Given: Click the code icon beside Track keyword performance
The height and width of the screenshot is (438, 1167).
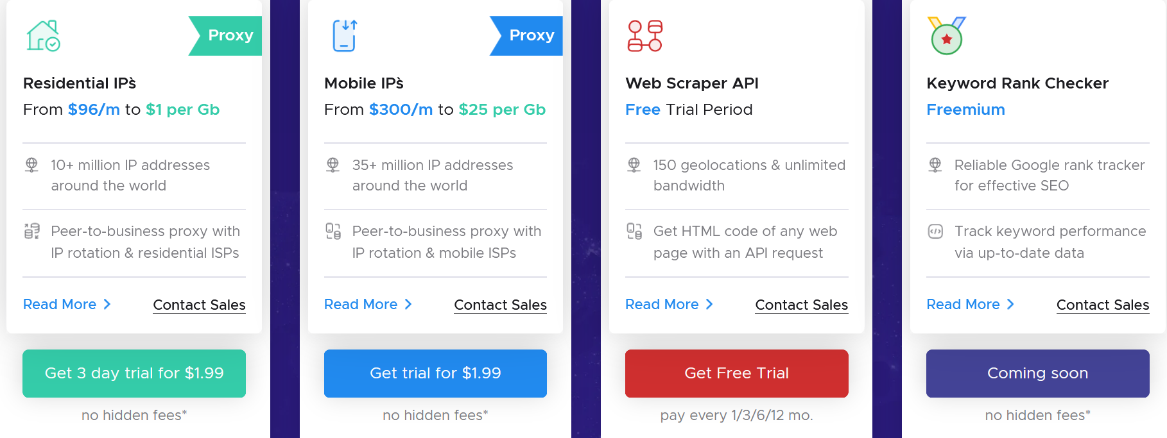Looking at the screenshot, I should [x=935, y=232].
